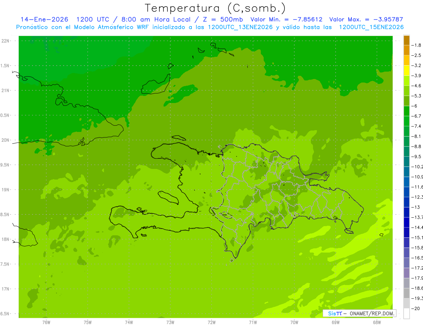The width and height of the screenshot is (423, 327).
Task: Click '1200UTC_13ENE2026' initialization timestamp
Action: click(240, 27)
